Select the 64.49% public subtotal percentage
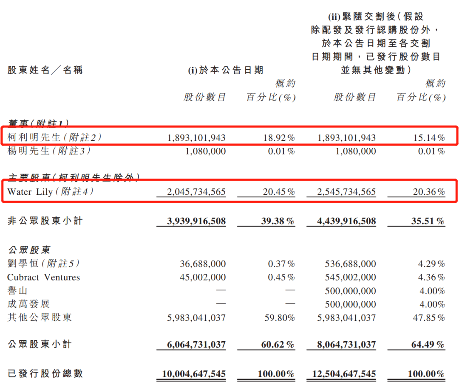The width and height of the screenshot is (459, 390). pos(428,345)
